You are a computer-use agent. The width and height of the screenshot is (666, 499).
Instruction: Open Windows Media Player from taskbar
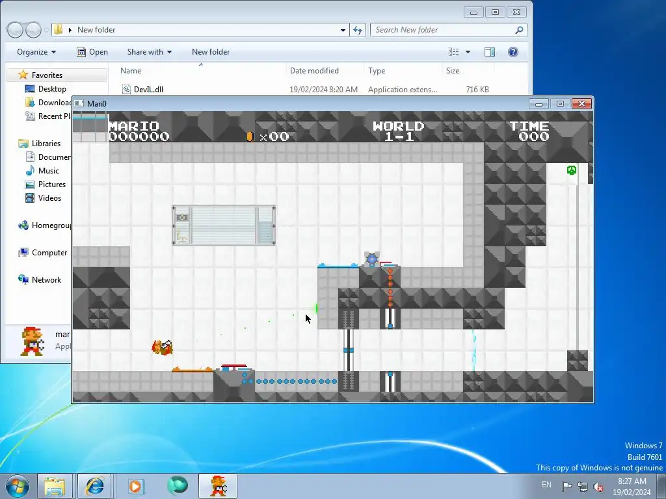click(x=135, y=486)
